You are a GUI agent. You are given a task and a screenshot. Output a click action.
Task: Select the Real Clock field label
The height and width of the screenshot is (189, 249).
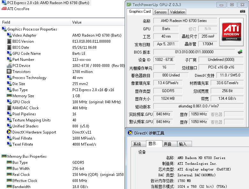point(21,175)
